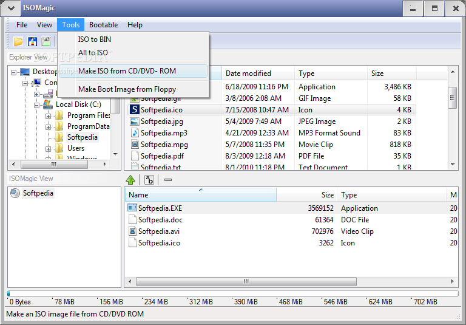Click the Softpedia.ico 'S' file icon
This screenshot has height=325, width=466.
(135, 109)
